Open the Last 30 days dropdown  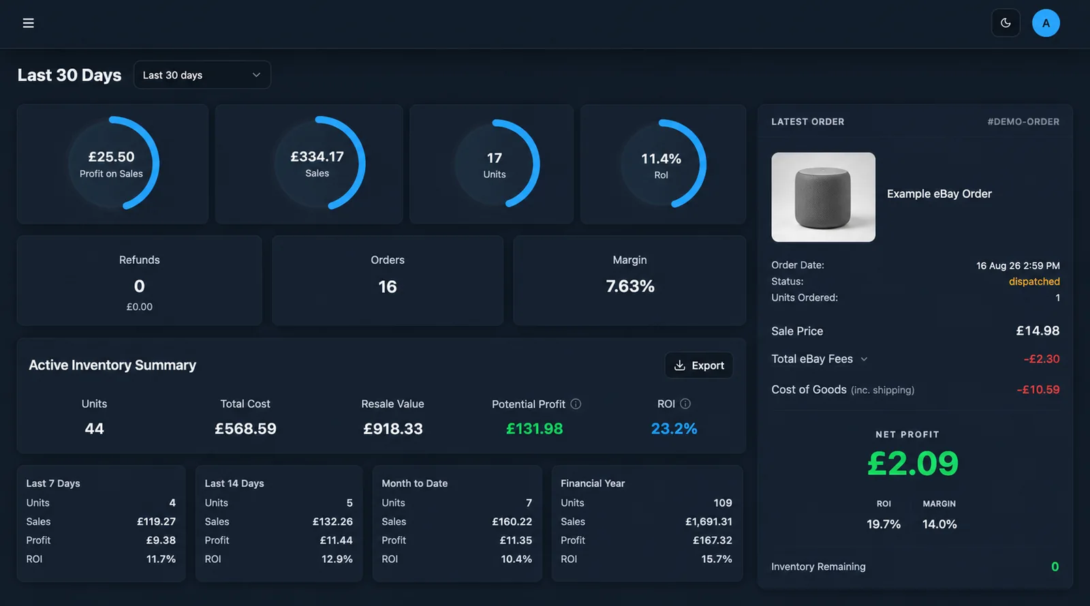(x=202, y=75)
